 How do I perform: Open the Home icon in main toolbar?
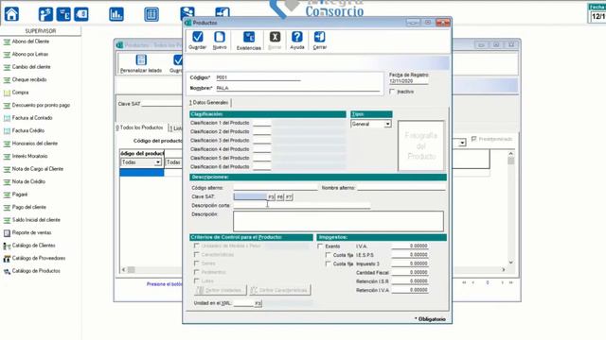[11, 14]
